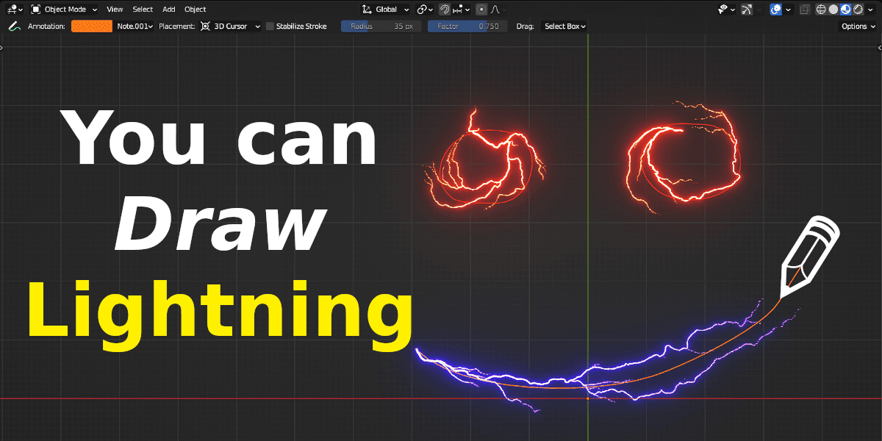This screenshot has height=441, width=882.
Task: Open the Object Mode dropdown
Action: coord(64,10)
